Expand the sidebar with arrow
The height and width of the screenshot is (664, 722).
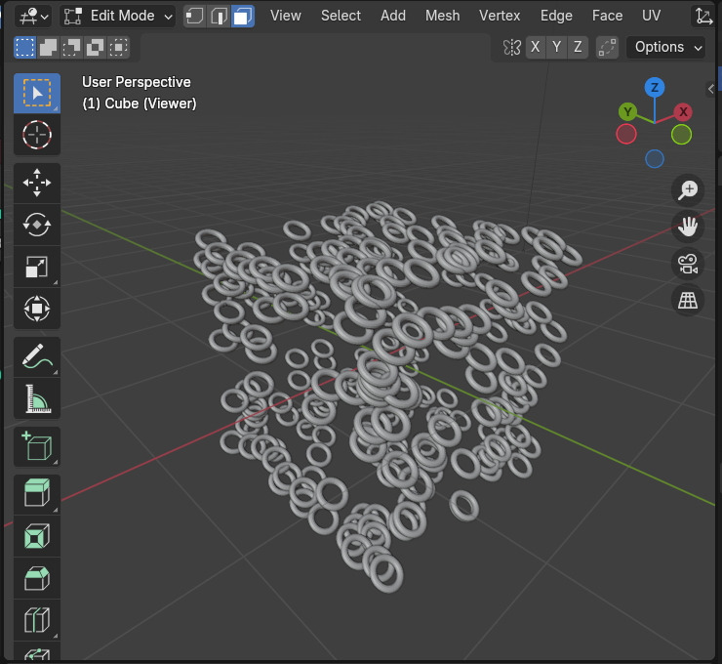[711, 89]
